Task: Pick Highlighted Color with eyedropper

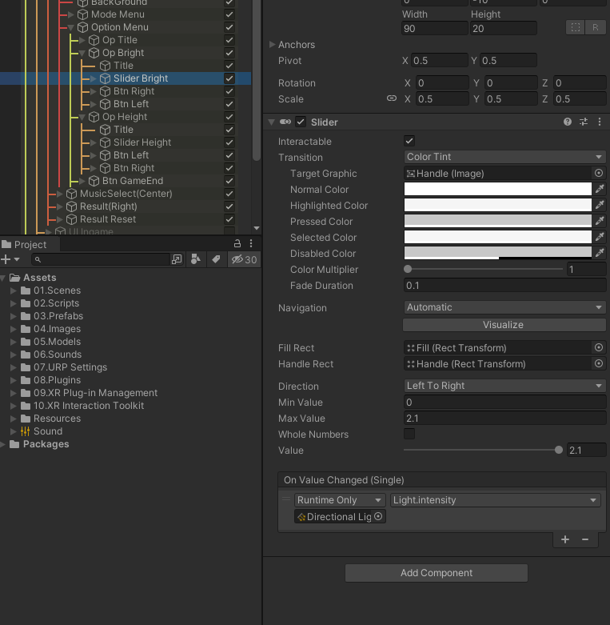Action: pyautogui.click(x=600, y=205)
